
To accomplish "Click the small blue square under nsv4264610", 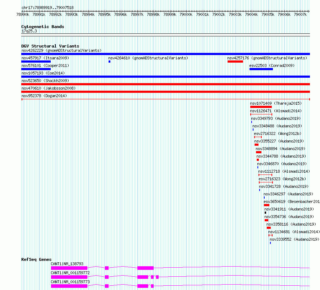I will (109, 62).
